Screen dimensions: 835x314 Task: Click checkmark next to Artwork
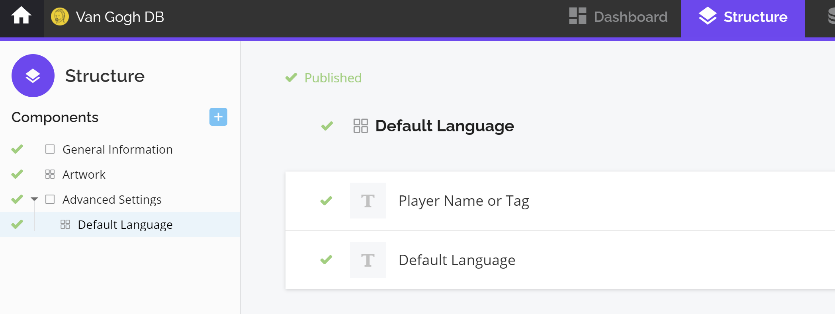pyautogui.click(x=17, y=174)
